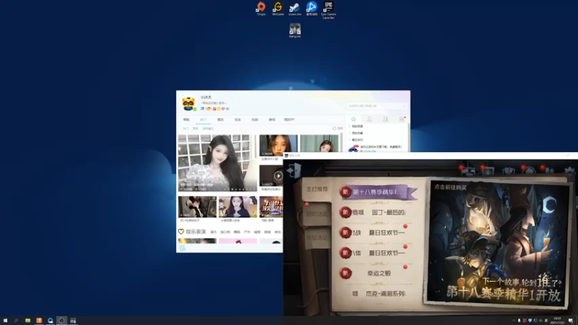Open the game icon on the taskbar
This screenshot has width=578, height=325.
73,321
